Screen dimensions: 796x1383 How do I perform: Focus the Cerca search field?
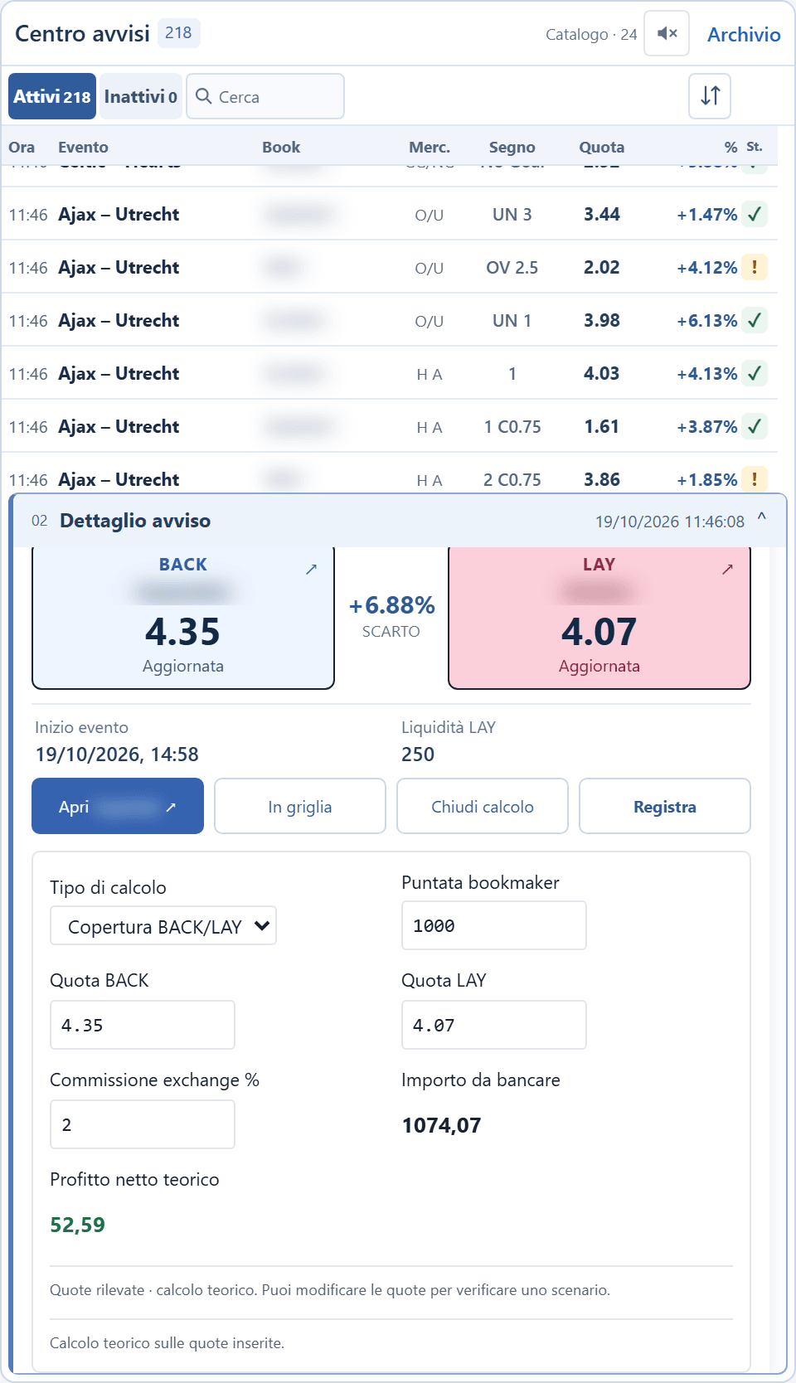click(x=265, y=96)
